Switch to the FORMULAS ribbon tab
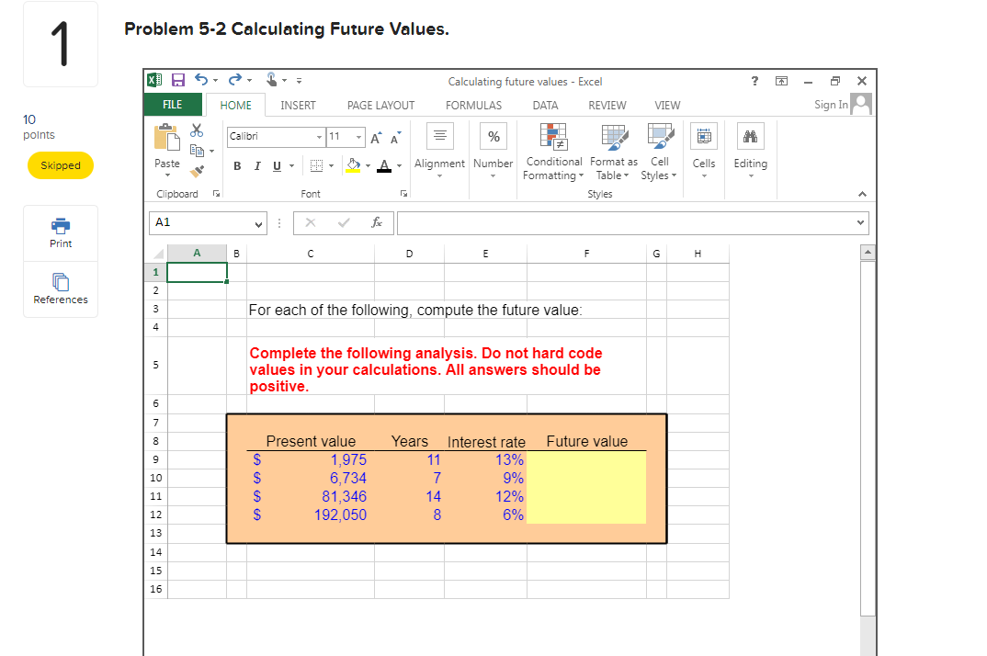This screenshot has height=656, width=987. pyautogui.click(x=473, y=105)
